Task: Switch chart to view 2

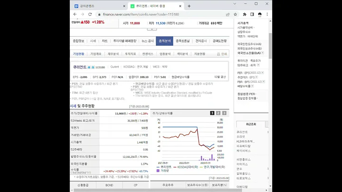Action: click(x=218, y=113)
